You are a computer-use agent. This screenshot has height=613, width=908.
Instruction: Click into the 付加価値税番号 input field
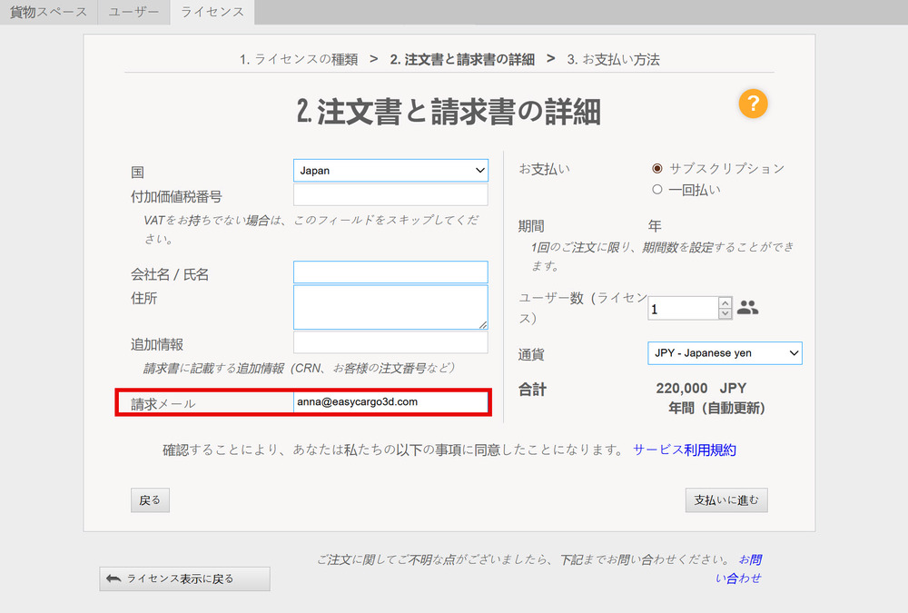pyautogui.click(x=390, y=195)
